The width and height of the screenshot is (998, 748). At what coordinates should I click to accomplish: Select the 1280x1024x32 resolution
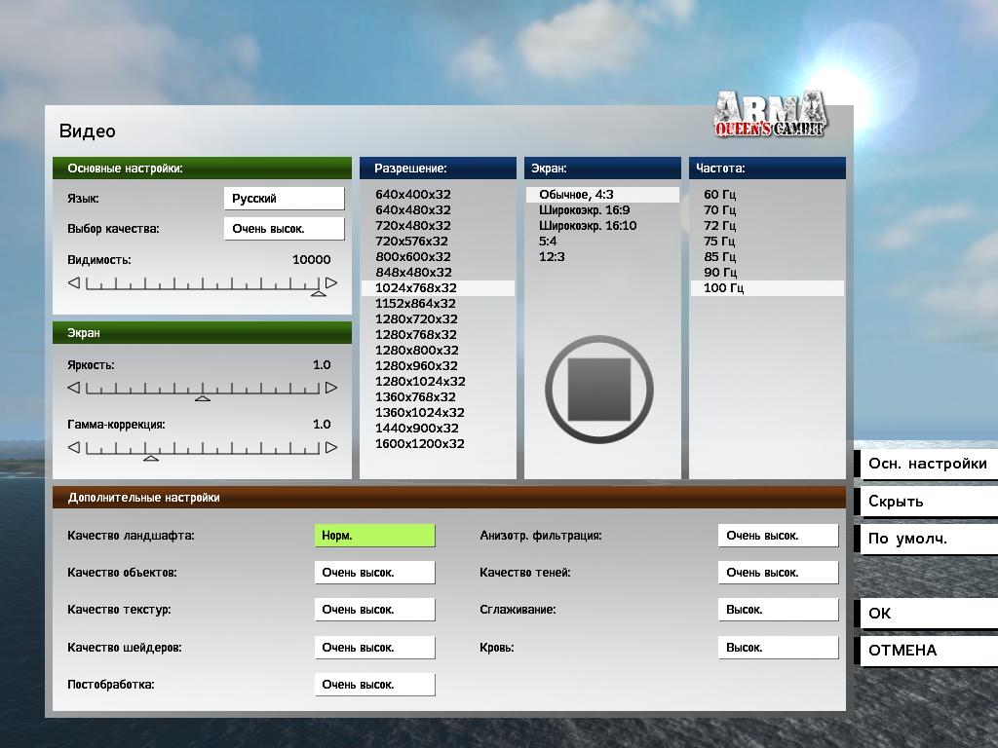tap(420, 382)
